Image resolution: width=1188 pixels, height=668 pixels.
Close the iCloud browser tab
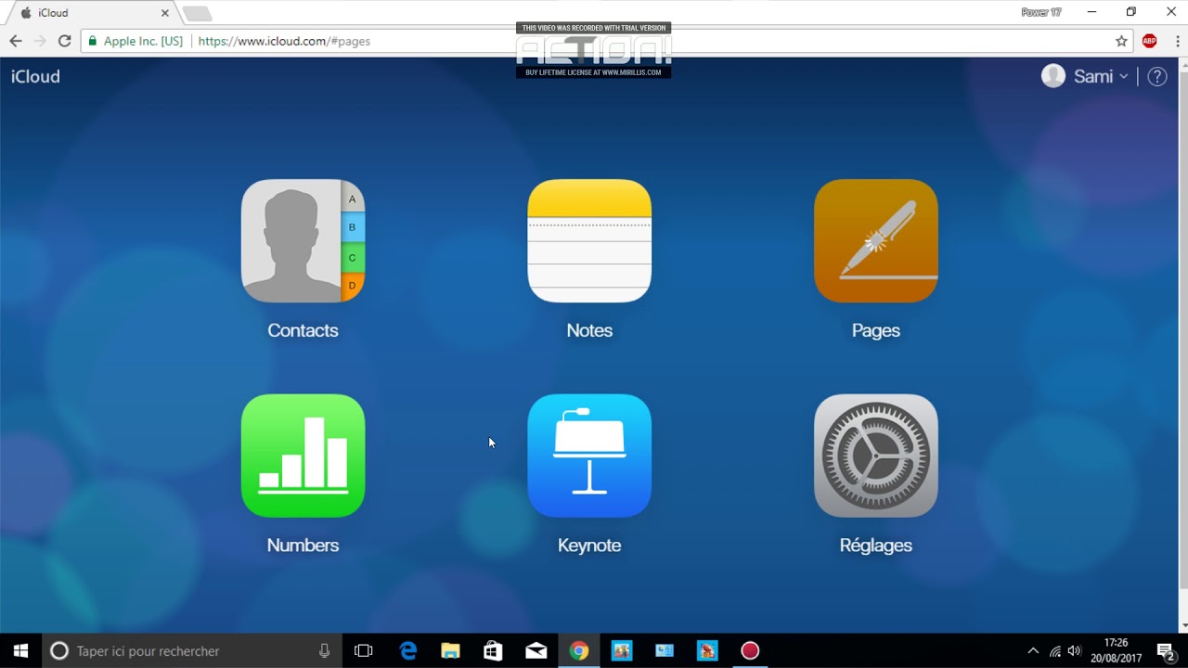tap(165, 13)
